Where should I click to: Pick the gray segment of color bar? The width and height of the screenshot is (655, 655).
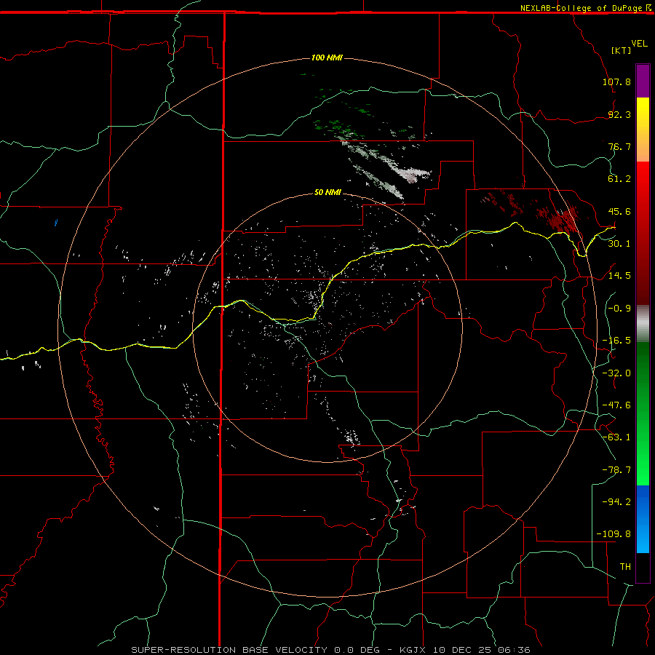coord(643,322)
